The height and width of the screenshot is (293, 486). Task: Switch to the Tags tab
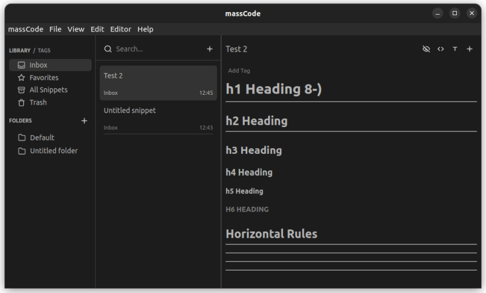click(44, 50)
